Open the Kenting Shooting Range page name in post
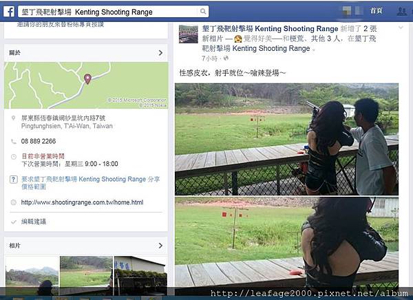Image resolution: width=413 pixels, height=300 pixels. [271, 29]
